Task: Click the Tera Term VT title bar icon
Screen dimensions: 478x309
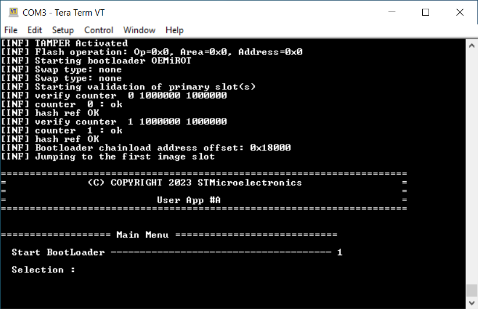Action: point(13,12)
